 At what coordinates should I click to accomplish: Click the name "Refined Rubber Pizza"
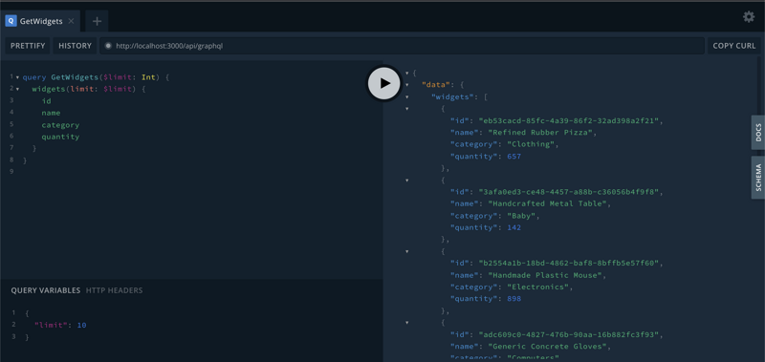click(540, 133)
